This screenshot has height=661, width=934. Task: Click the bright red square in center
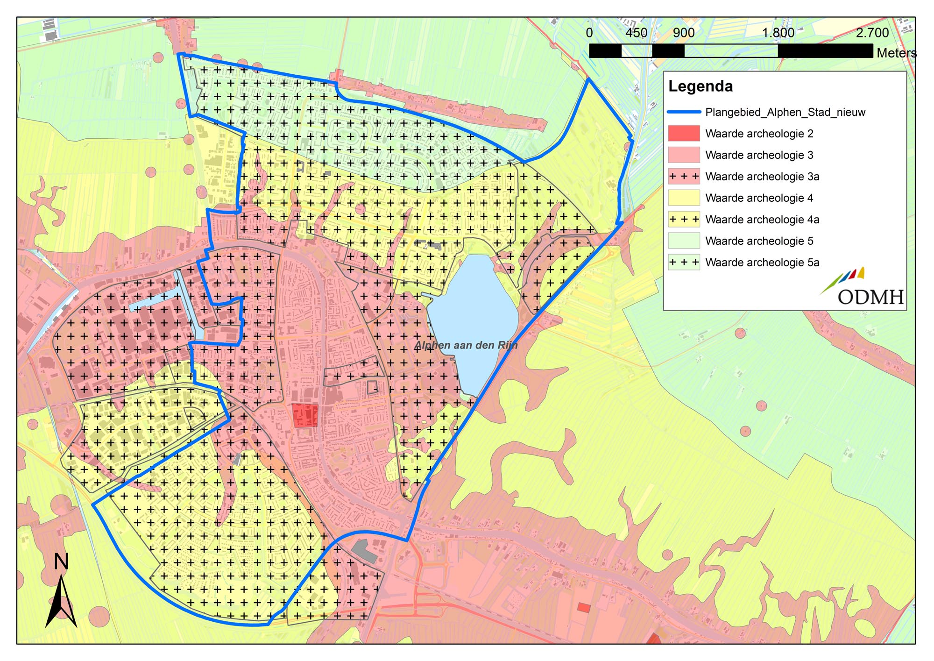tap(305, 416)
